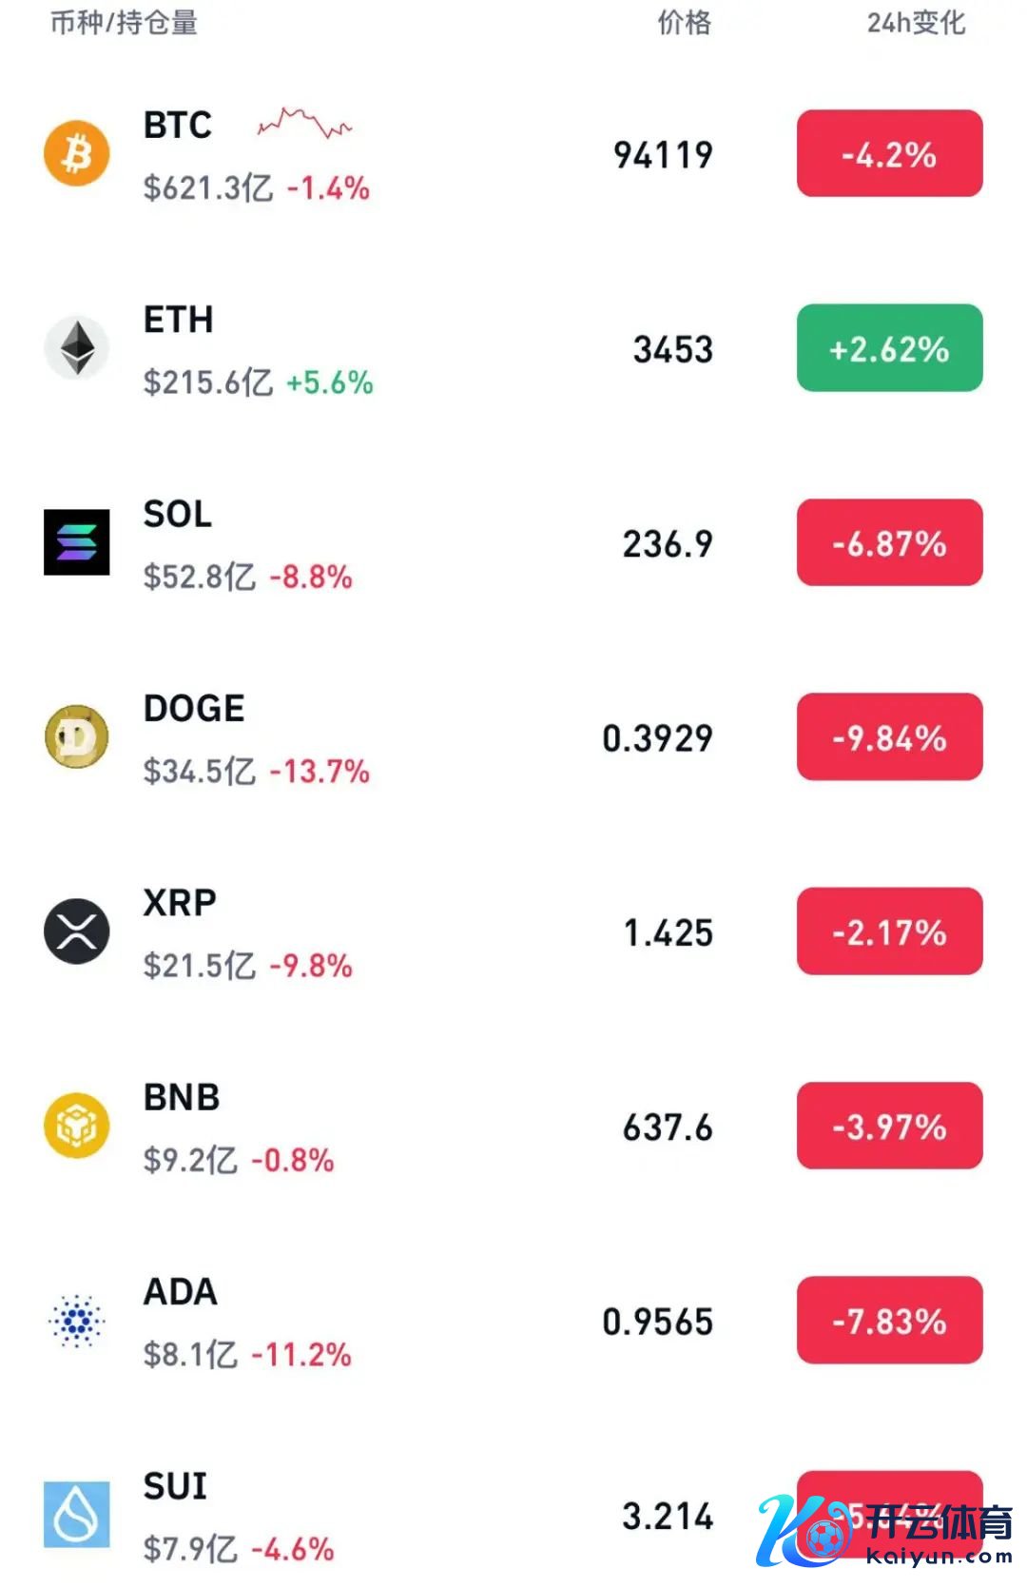The height and width of the screenshot is (1588, 1027).
Task: Click ADA's -7.83% change button
Action: [x=889, y=1321]
